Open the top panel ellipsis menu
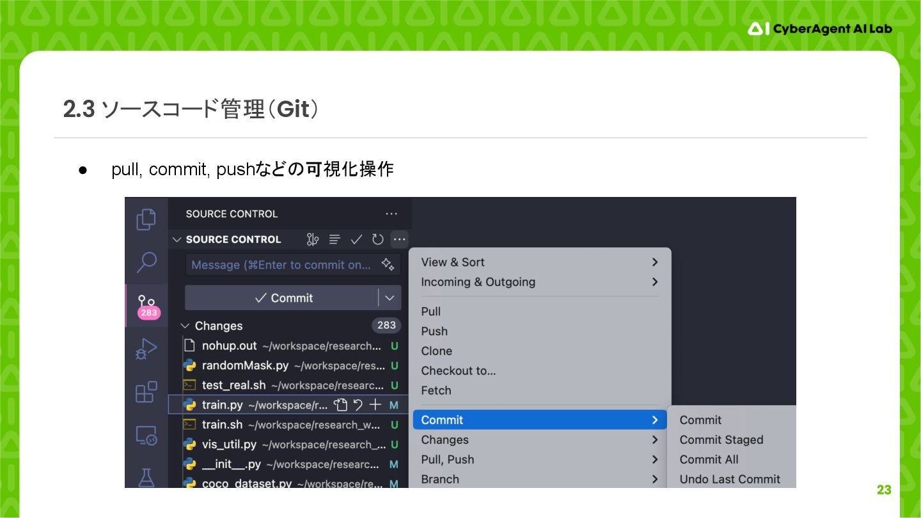This screenshot has height=518, width=921. point(391,214)
